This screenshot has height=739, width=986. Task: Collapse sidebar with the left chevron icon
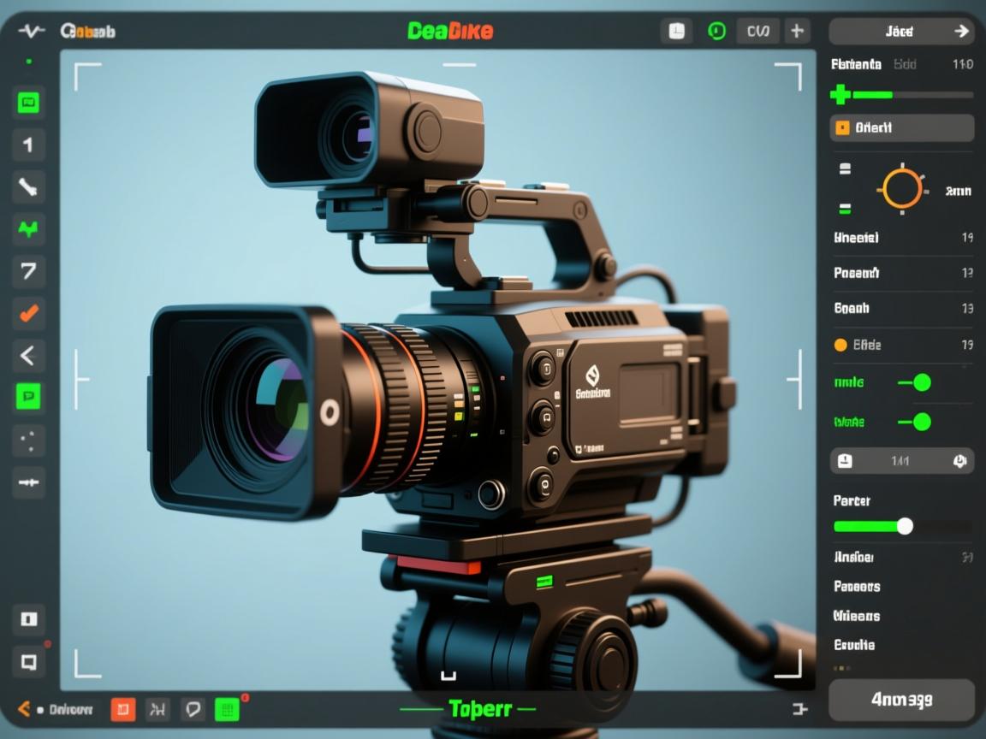point(28,355)
